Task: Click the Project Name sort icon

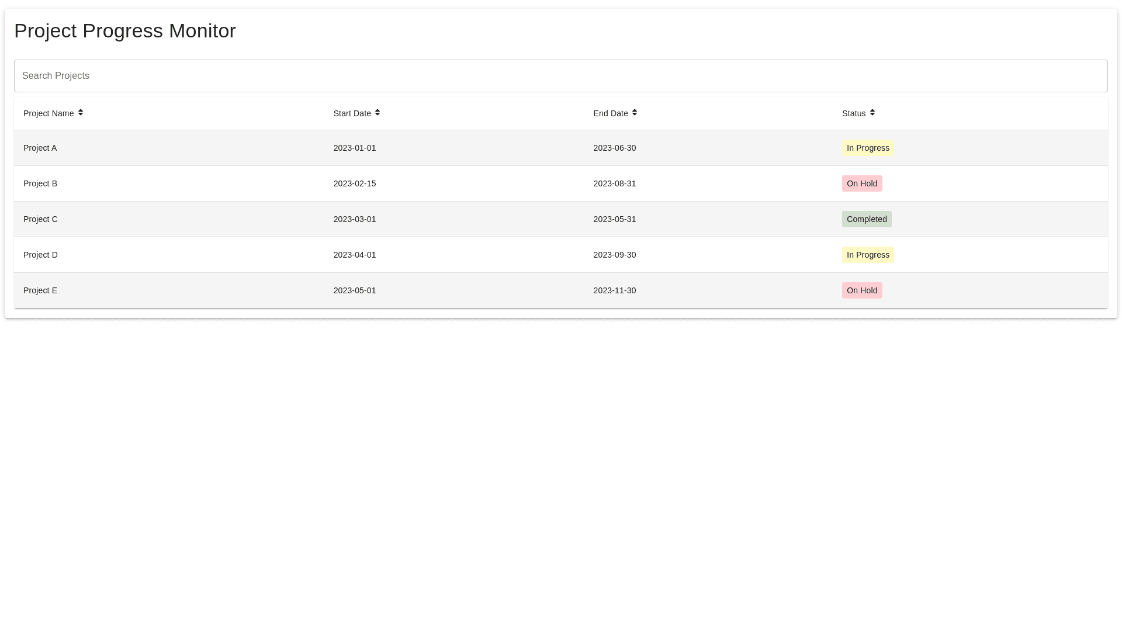Action: click(x=81, y=113)
